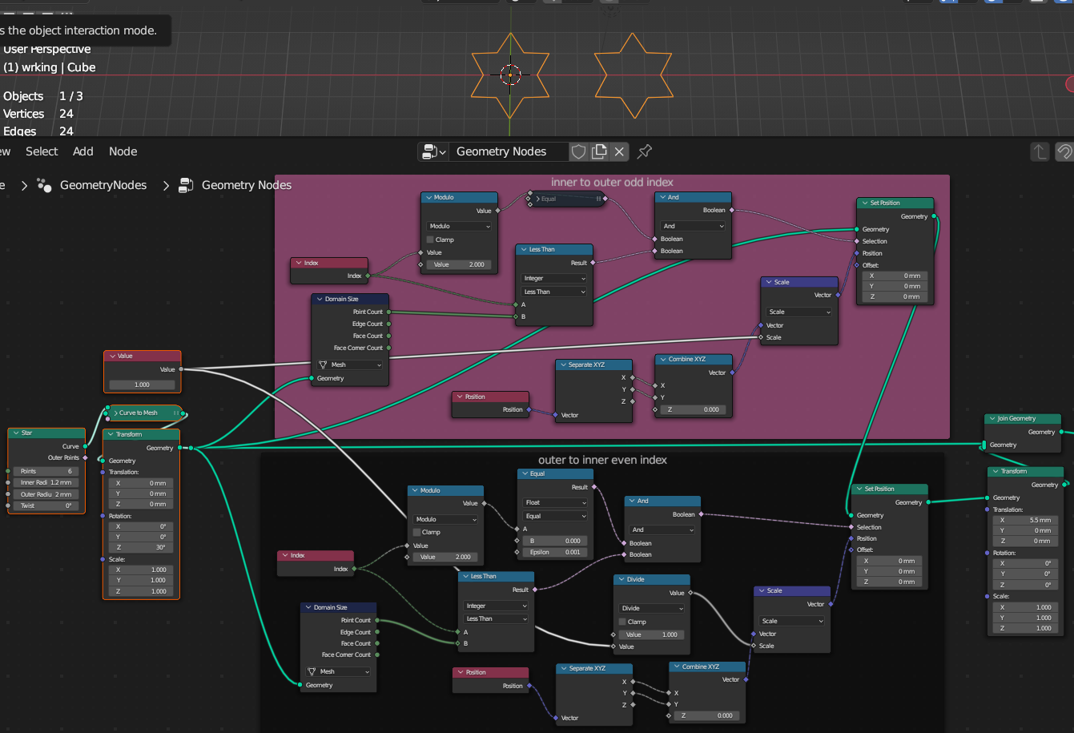Open And operation dropdown in pink frame
The width and height of the screenshot is (1074, 733).
click(x=693, y=226)
